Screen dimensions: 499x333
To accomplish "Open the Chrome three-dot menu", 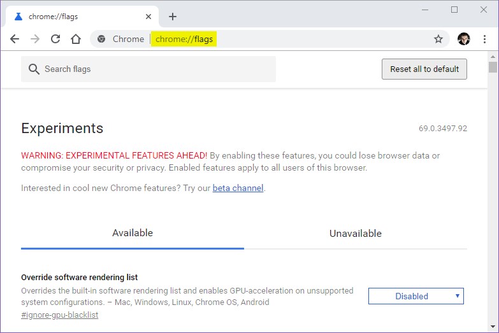I will tap(484, 39).
